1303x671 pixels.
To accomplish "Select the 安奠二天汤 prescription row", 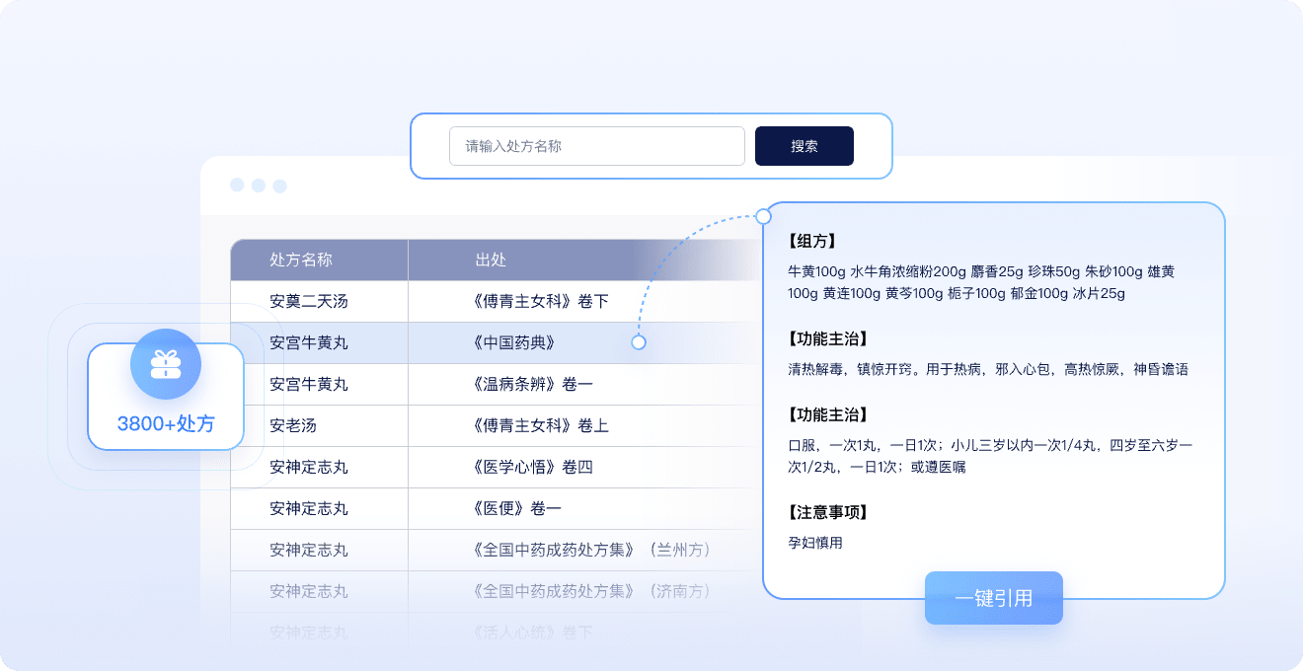I will click(x=309, y=302).
